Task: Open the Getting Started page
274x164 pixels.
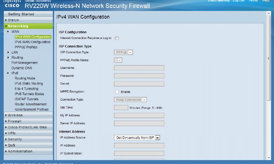Action: point(21,14)
